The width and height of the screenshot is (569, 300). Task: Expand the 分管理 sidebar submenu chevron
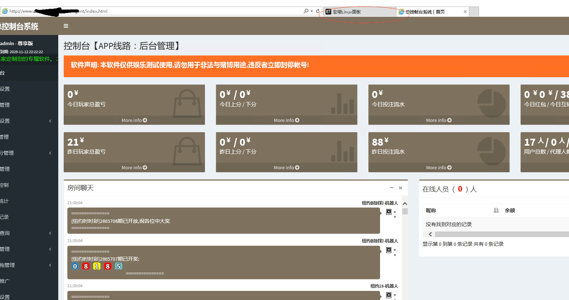[x=50, y=153]
